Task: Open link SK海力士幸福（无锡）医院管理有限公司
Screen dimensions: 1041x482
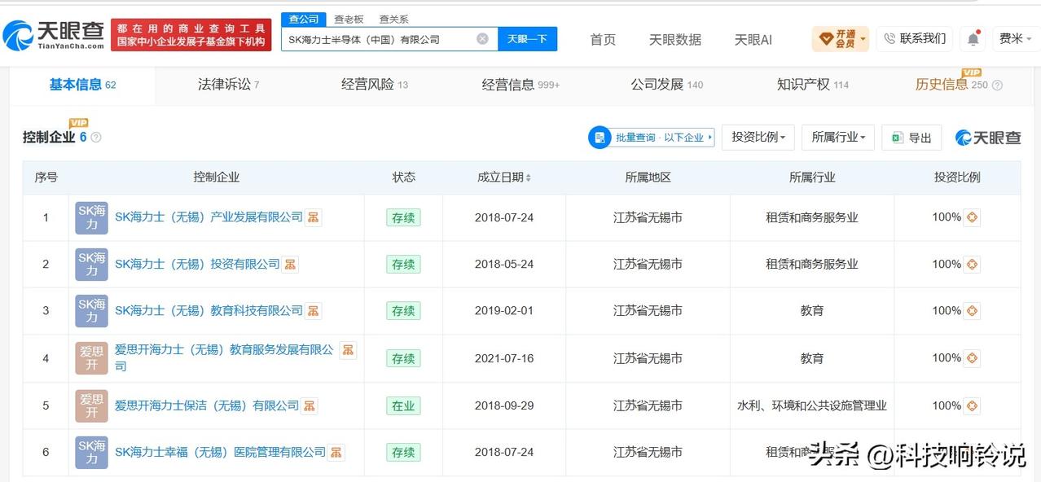Action: (x=220, y=452)
